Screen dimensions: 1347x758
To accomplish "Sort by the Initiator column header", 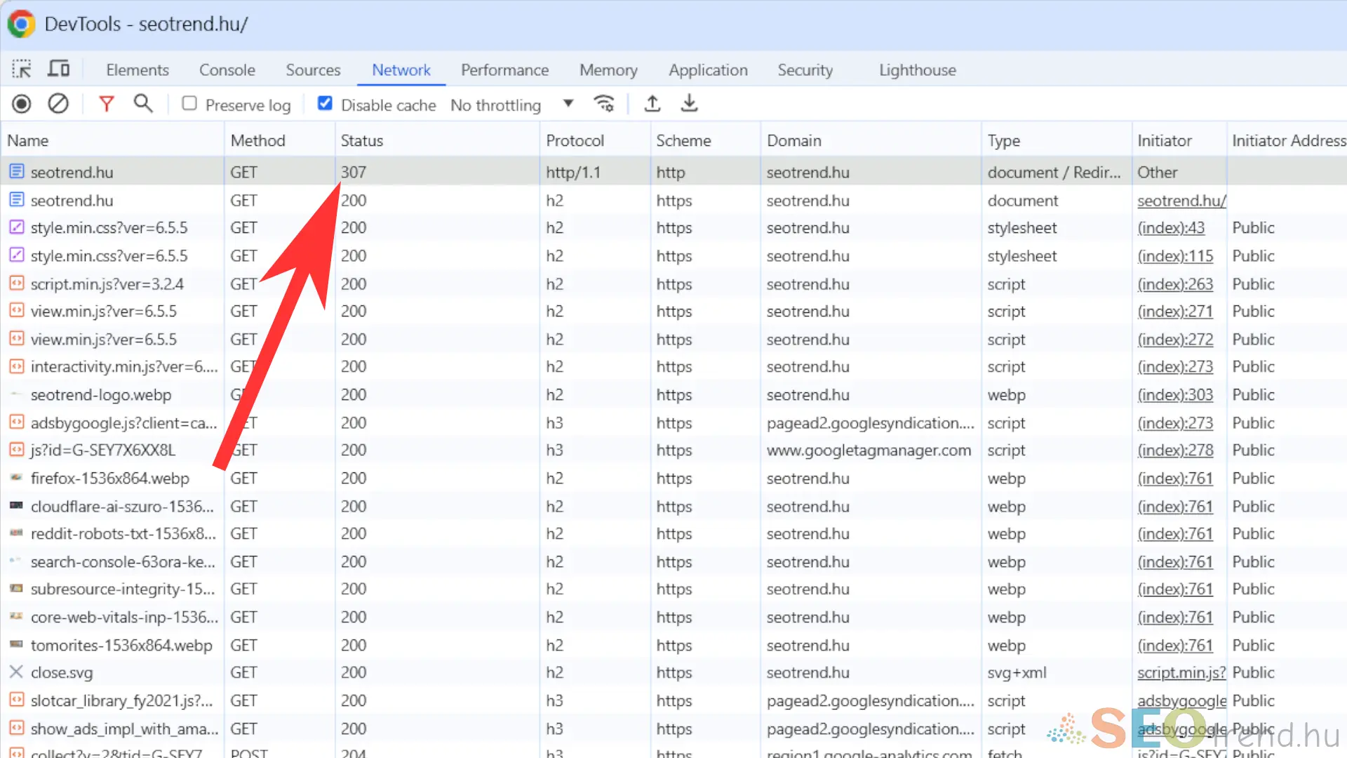I will pos(1179,140).
